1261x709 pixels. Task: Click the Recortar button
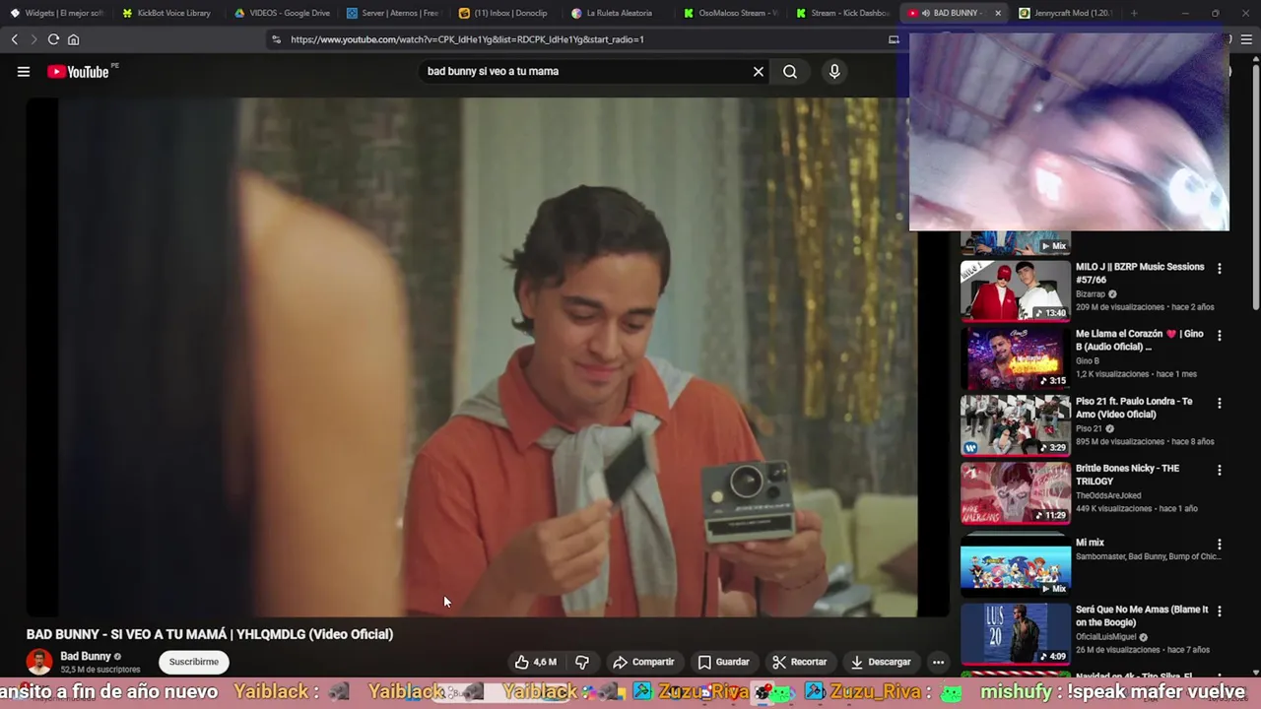point(799,662)
